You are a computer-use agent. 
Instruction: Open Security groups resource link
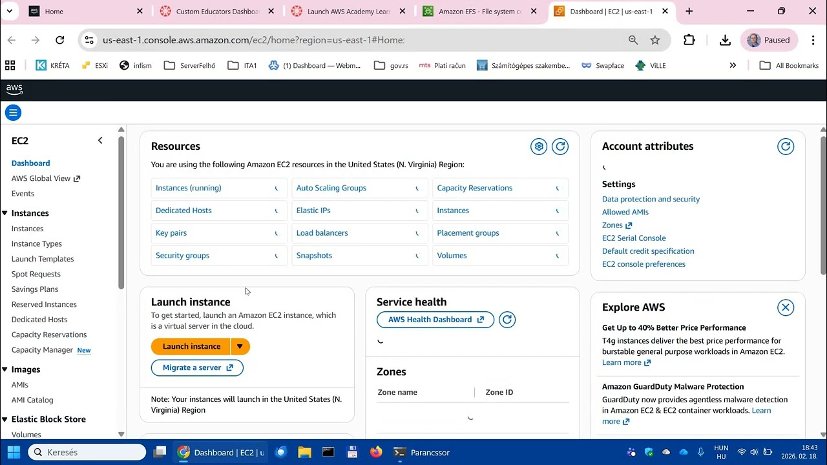click(182, 256)
